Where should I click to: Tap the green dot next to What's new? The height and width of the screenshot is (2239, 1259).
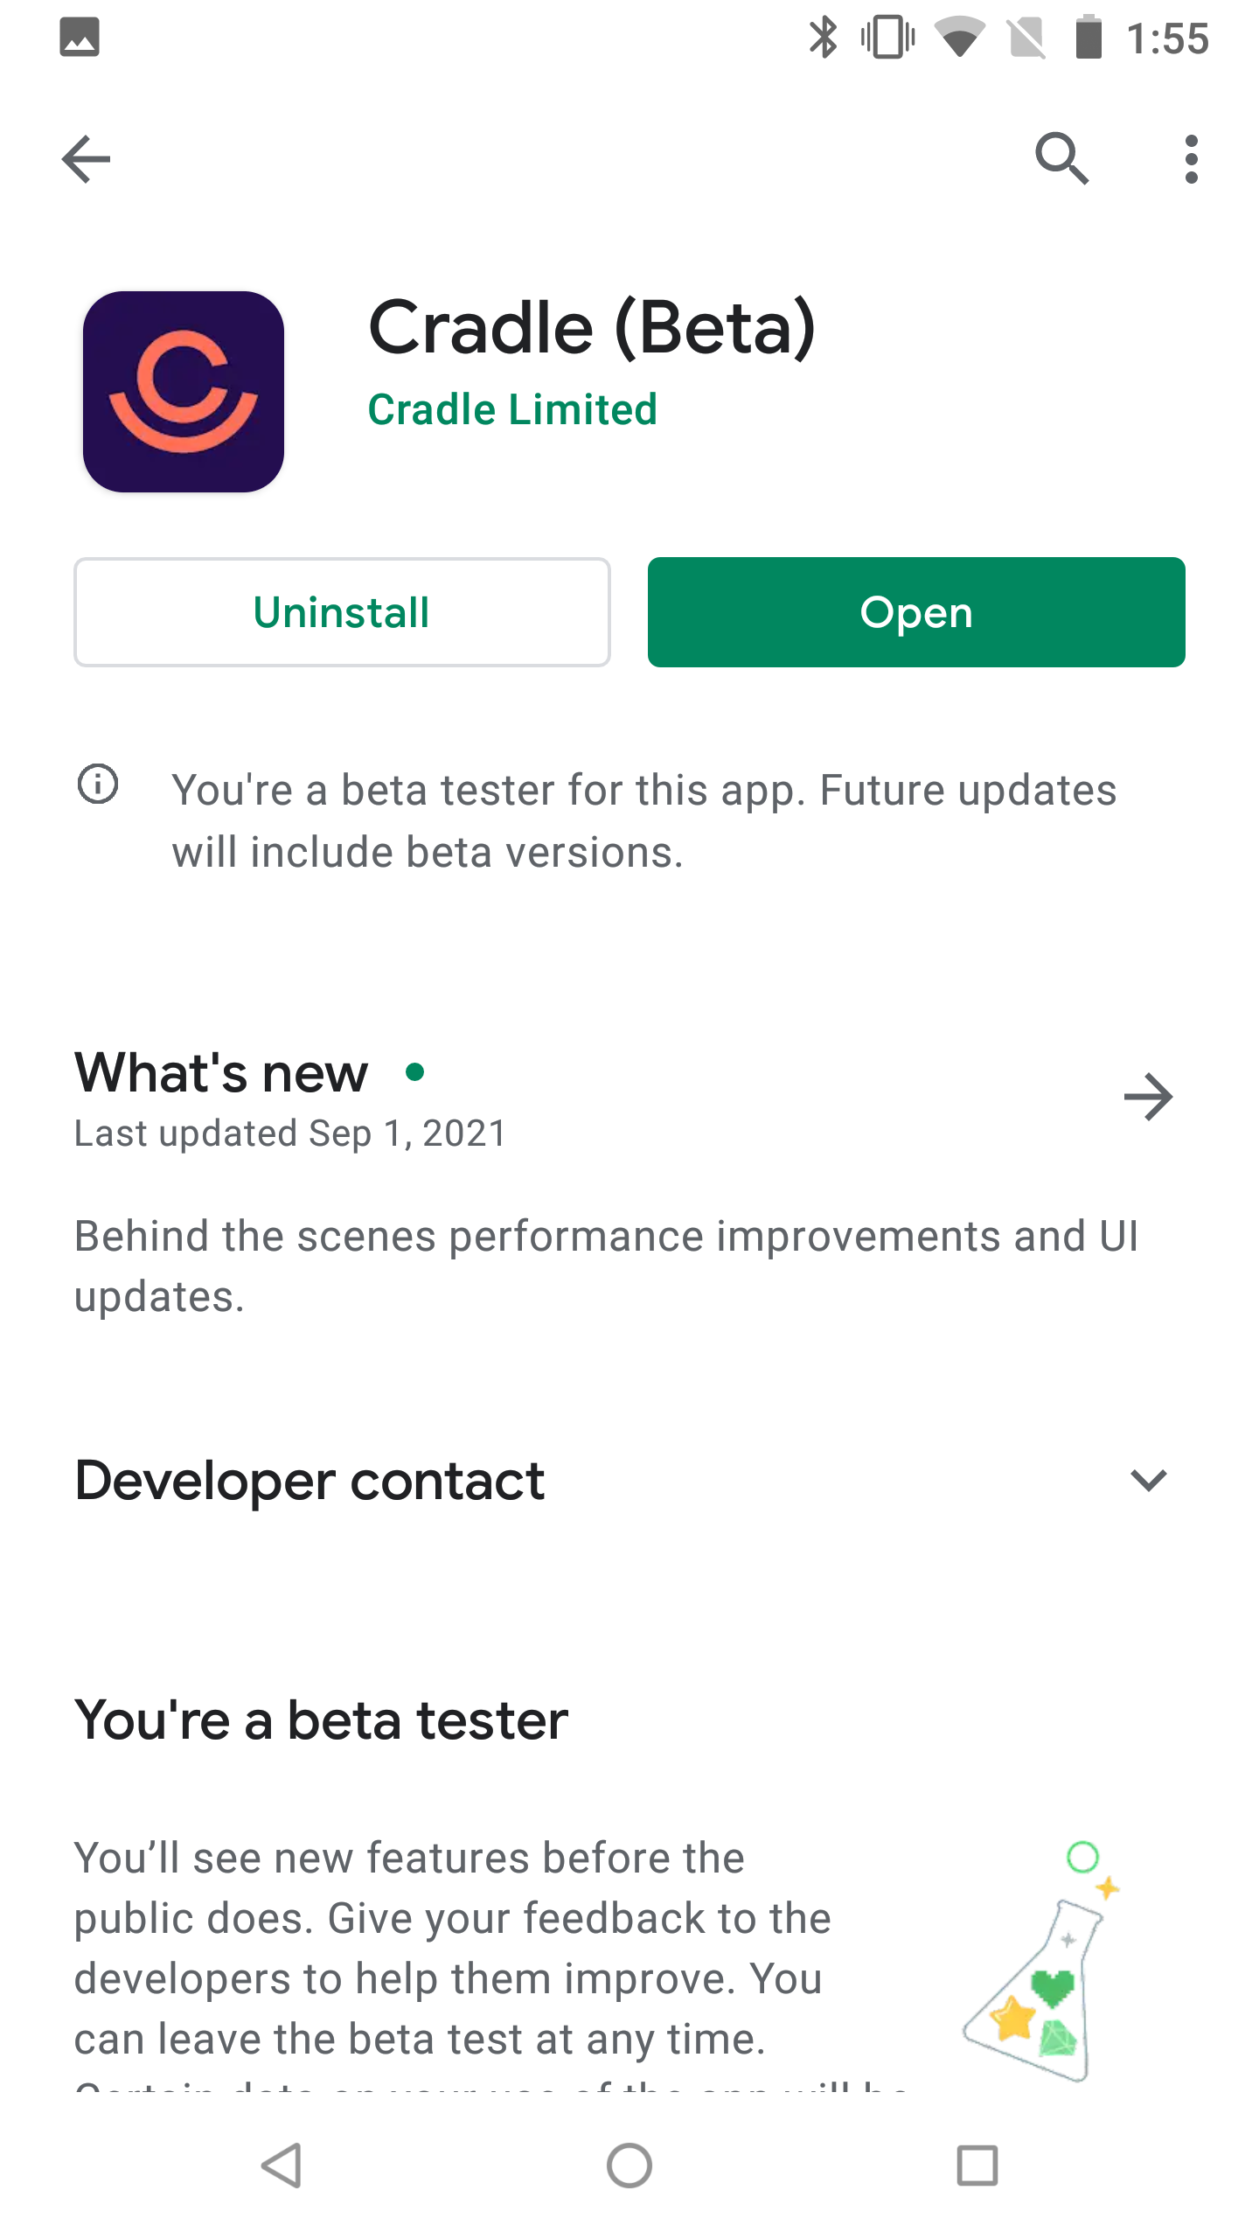pos(415,1071)
